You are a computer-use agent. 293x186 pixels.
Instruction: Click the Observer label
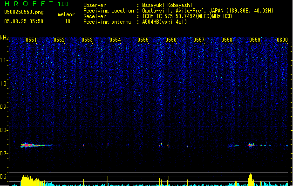[x=95, y=5]
